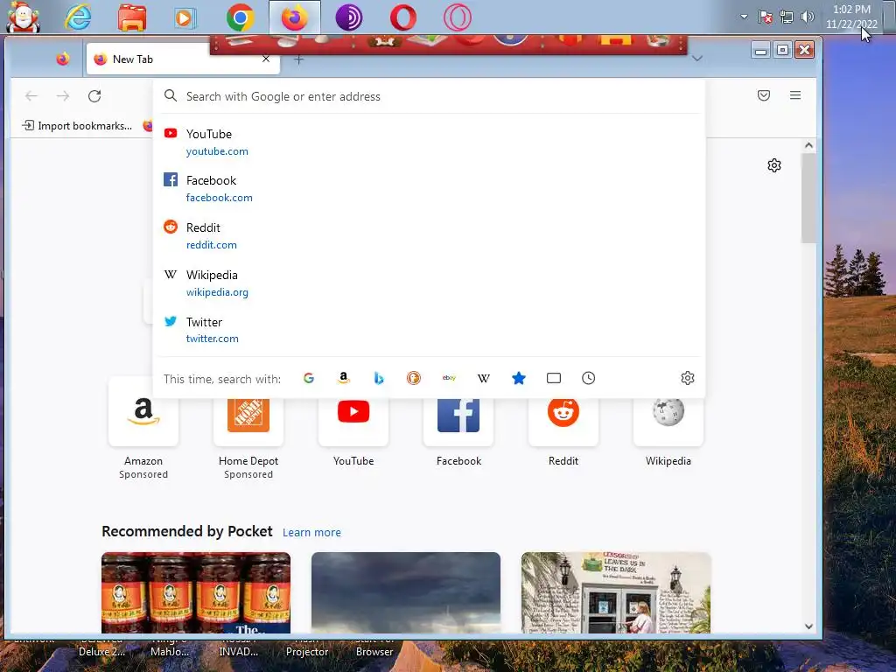Search this time with DuckDuckGo
Viewport: 896px width, 672px height.
coord(414,378)
